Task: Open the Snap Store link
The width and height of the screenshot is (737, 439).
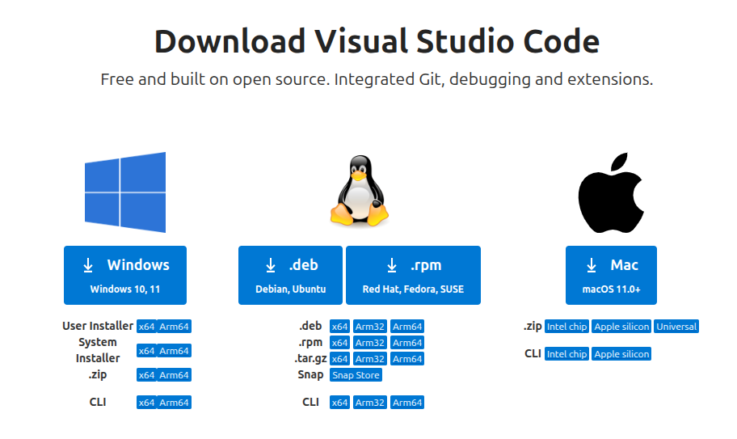Action: pos(356,375)
